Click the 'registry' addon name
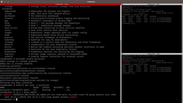Image resolution: width=183 pixels, height=103 pixels. tap(9, 54)
